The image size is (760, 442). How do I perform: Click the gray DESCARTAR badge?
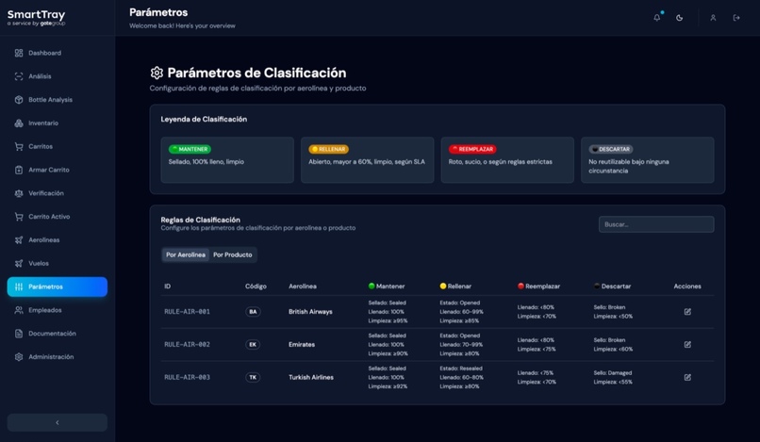point(611,149)
